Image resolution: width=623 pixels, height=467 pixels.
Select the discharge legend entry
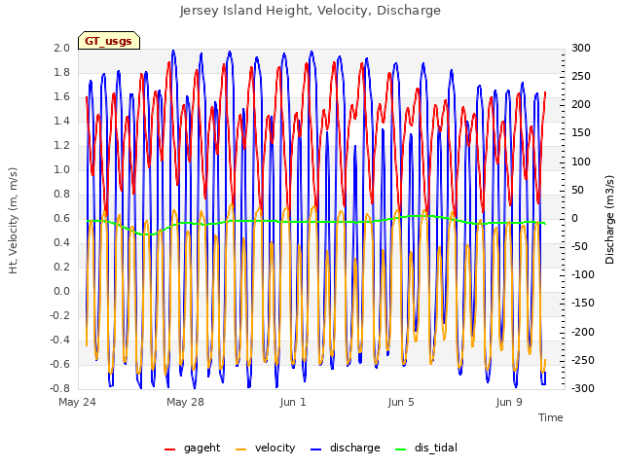click(x=346, y=448)
